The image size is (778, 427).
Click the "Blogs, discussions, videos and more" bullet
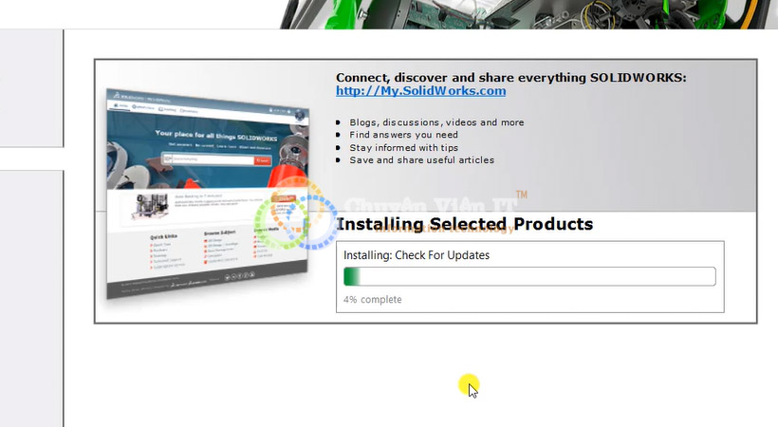coord(436,122)
